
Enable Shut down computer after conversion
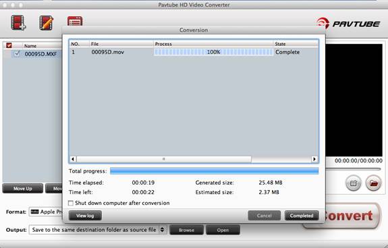(71, 203)
